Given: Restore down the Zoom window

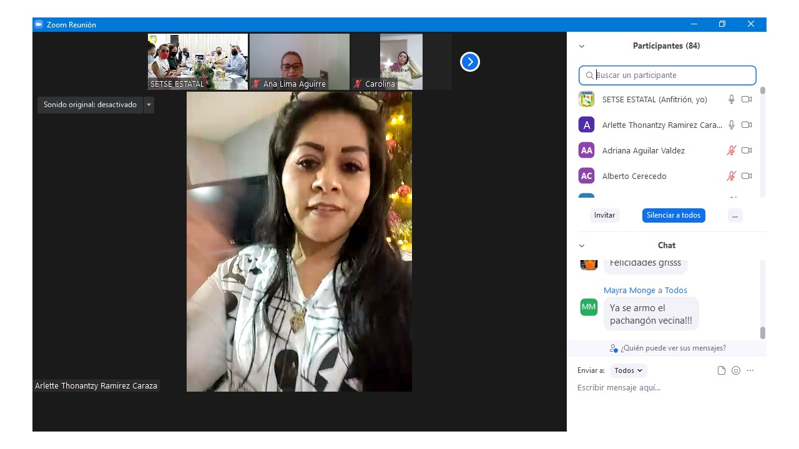Looking at the screenshot, I should [x=722, y=24].
